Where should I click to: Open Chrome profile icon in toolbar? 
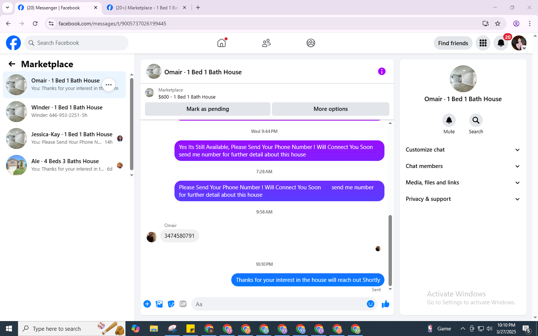tap(516, 24)
